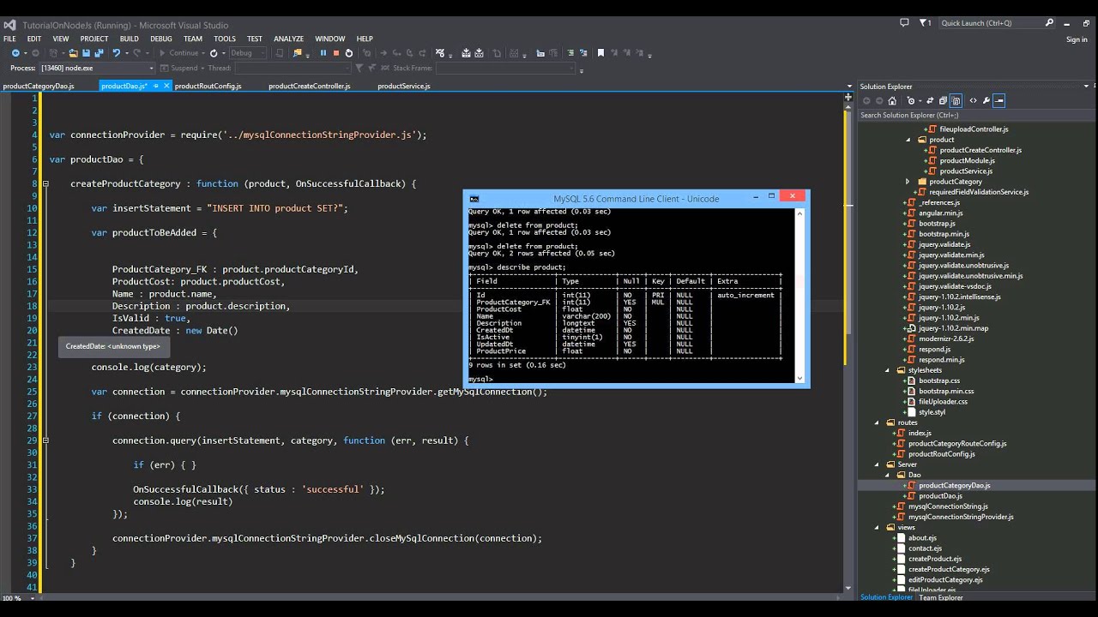Click the Open File toolbar icon
This screenshot has width=1098, height=617.
click(73, 52)
